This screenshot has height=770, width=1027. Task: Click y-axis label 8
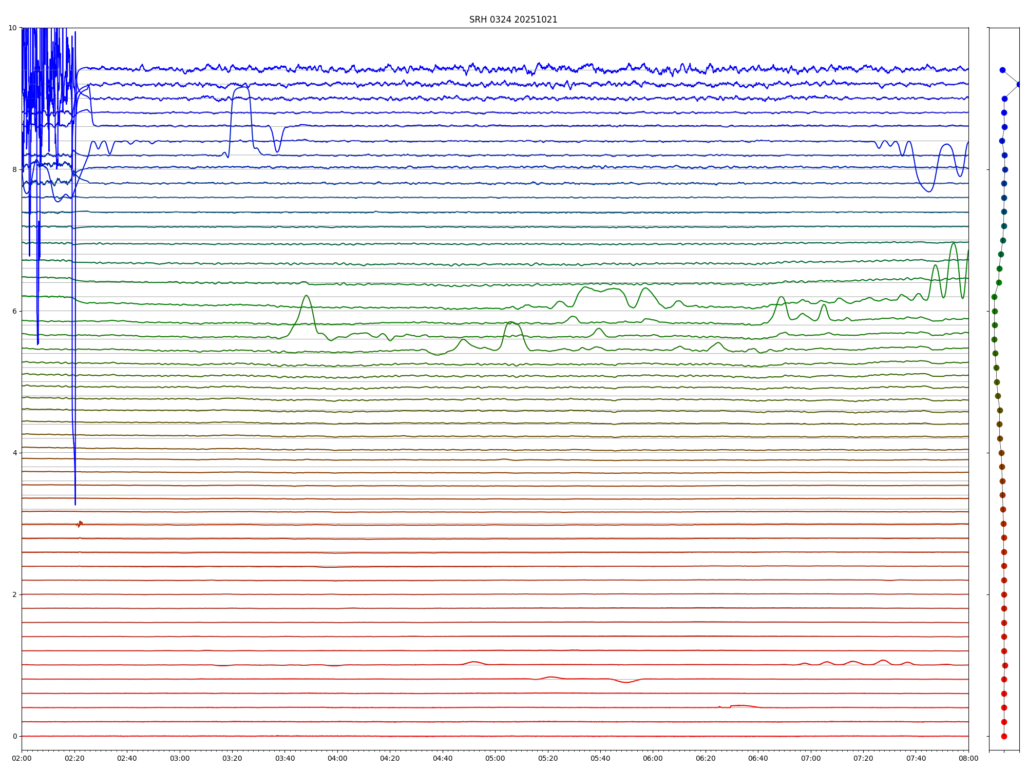[x=14, y=169]
